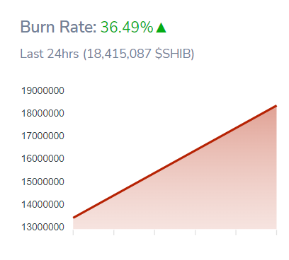289x260 pixels.
Task: Click the chart line's lowest start point
Action: click(74, 218)
